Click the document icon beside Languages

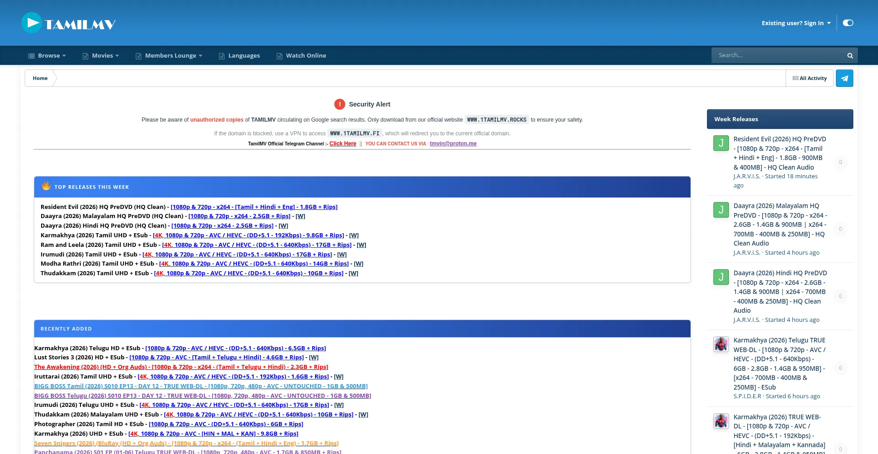point(222,56)
